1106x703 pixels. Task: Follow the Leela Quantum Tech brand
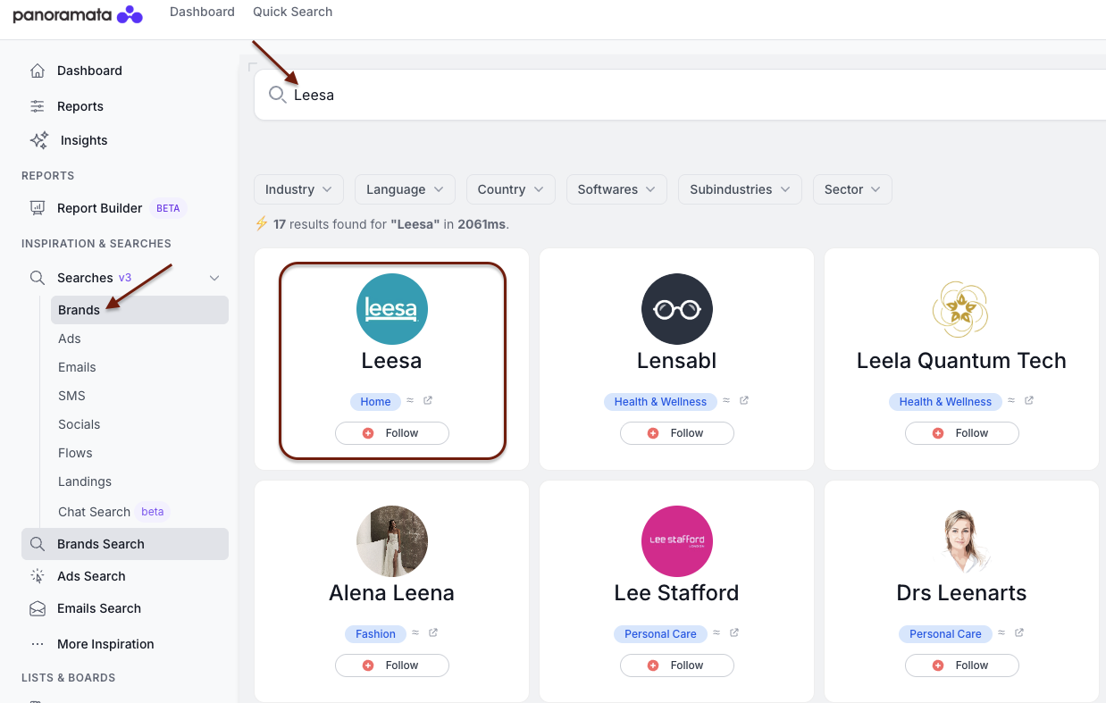(962, 433)
